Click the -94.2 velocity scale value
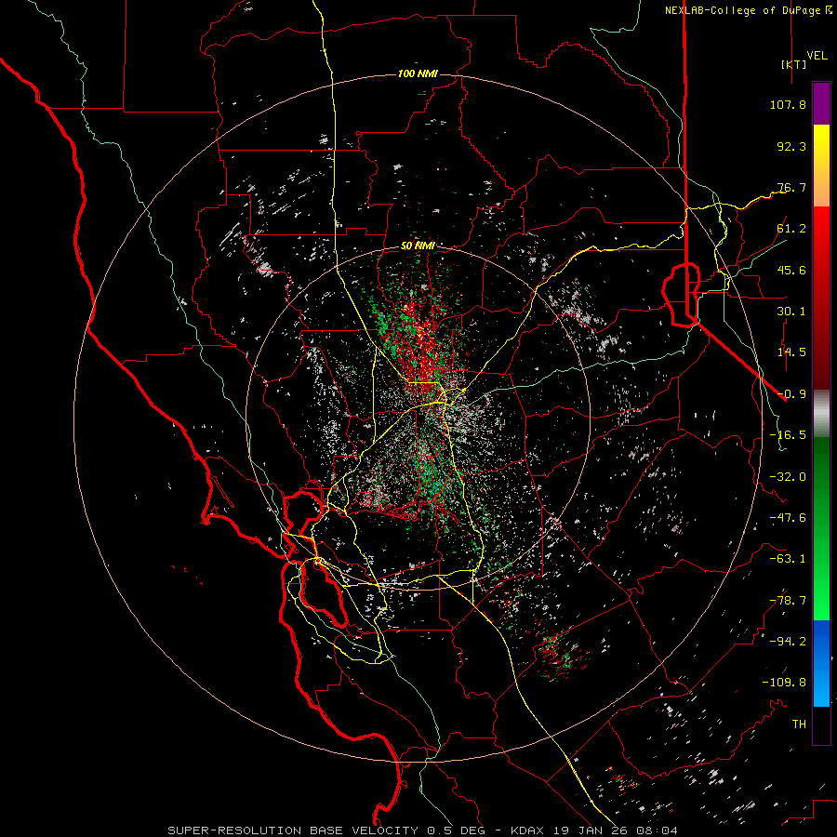This screenshot has height=837, width=837. (x=788, y=642)
